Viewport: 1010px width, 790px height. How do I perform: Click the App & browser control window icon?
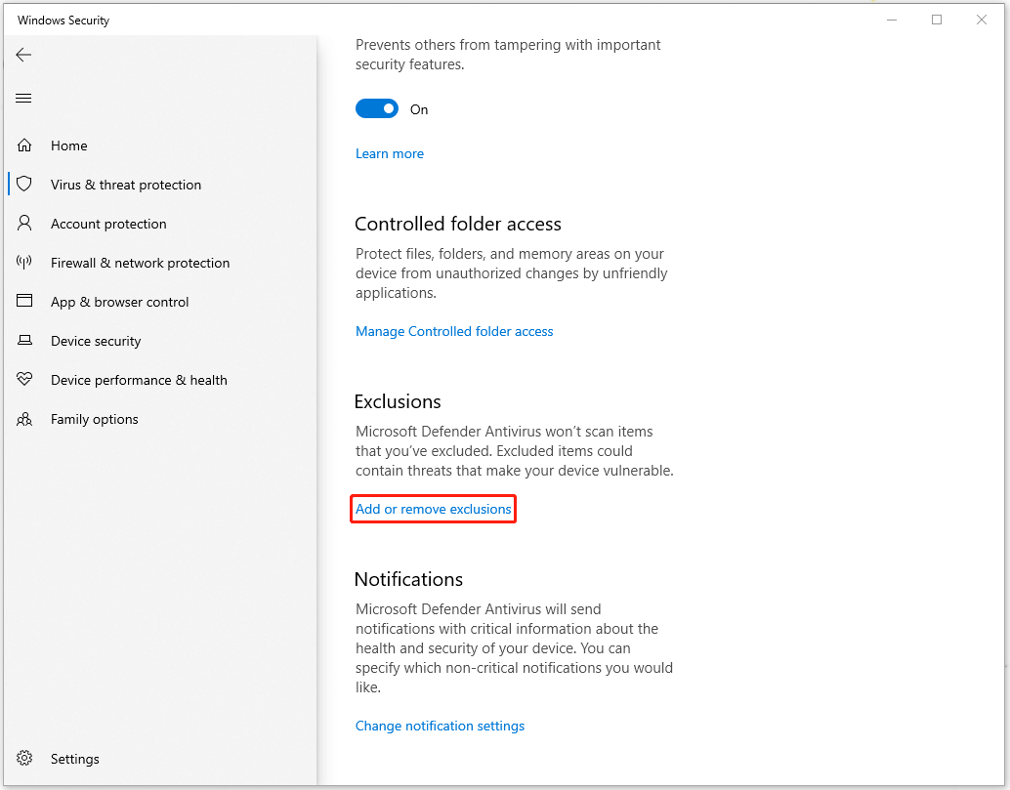click(24, 301)
